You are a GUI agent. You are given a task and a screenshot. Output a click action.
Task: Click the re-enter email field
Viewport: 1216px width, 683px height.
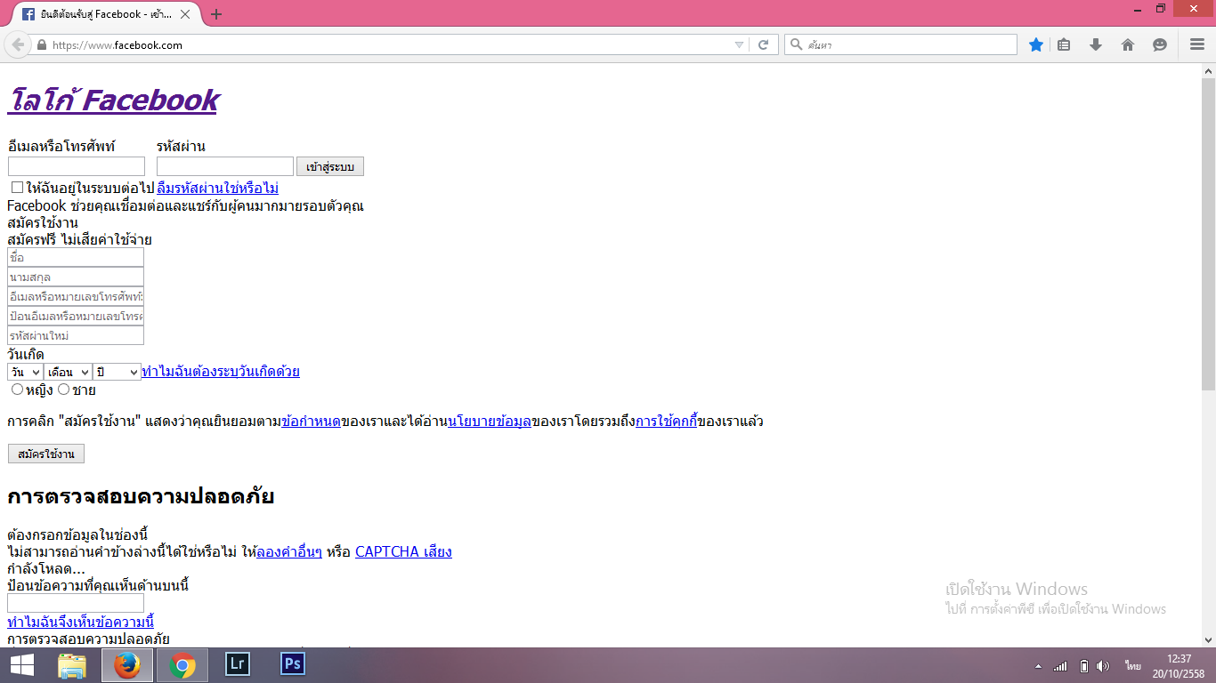pos(76,316)
